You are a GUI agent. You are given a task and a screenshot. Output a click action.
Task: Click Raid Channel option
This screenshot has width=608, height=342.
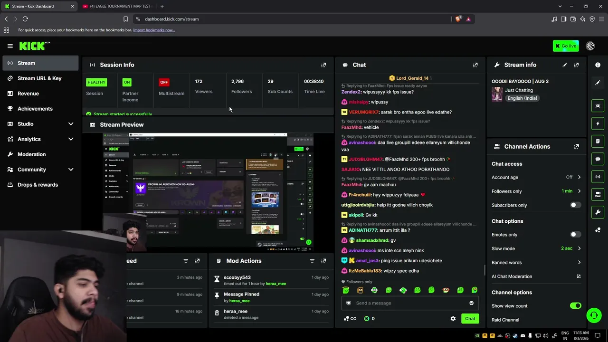pyautogui.click(x=505, y=320)
